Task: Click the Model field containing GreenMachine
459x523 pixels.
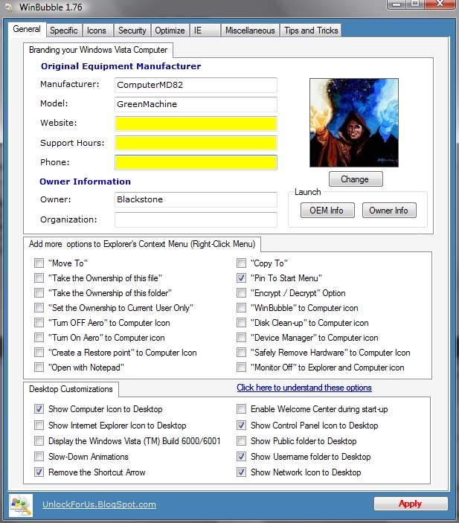Action: pos(196,104)
